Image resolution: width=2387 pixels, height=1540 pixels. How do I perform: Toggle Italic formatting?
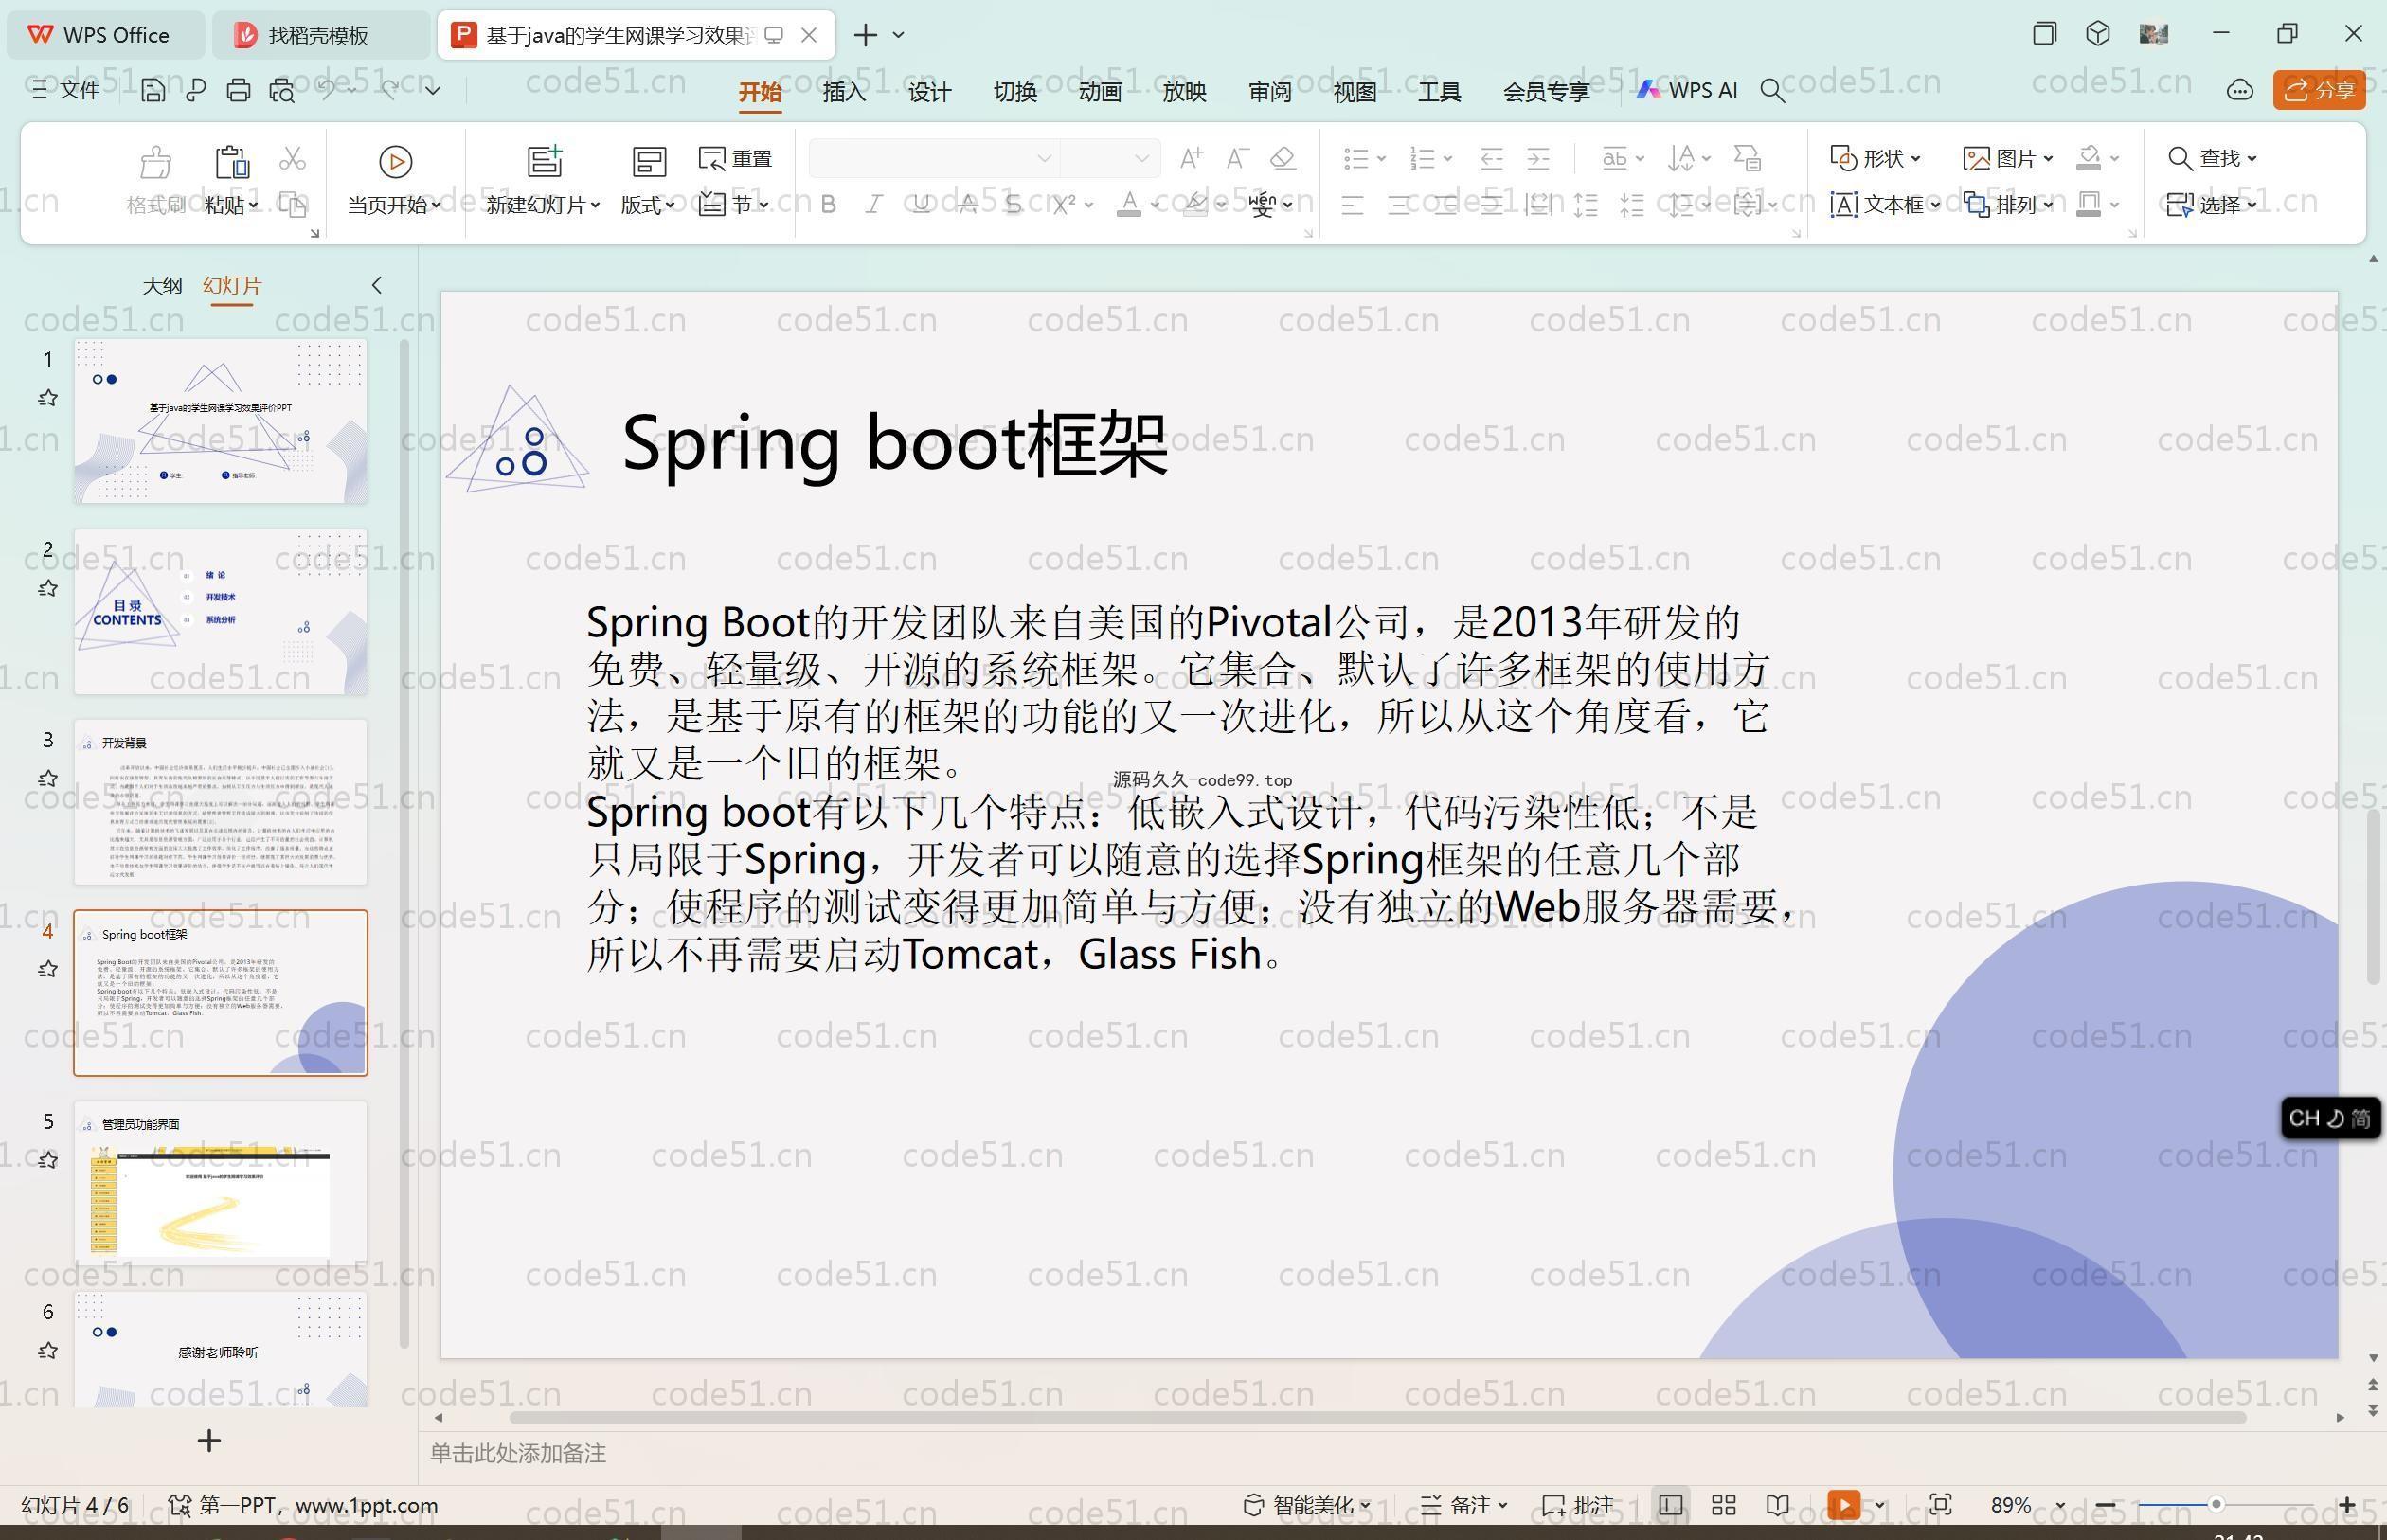click(874, 204)
